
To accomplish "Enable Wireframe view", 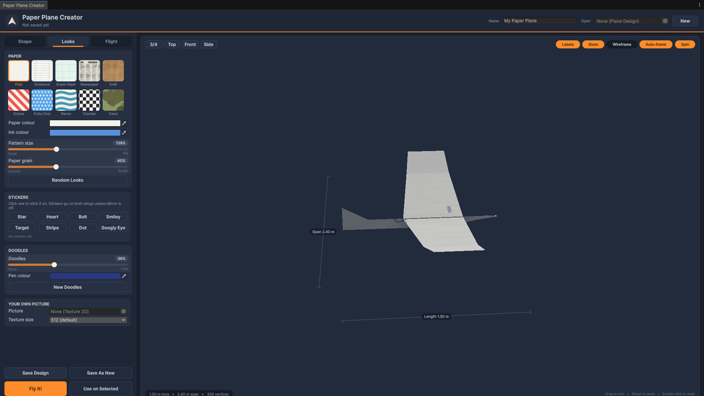I will (622, 45).
